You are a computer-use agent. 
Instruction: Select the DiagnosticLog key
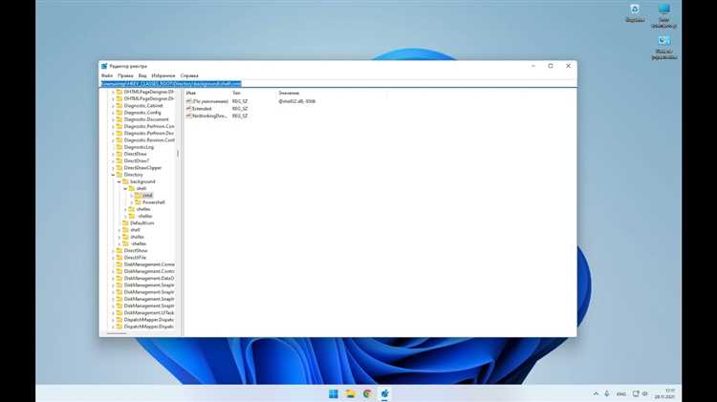click(139, 147)
